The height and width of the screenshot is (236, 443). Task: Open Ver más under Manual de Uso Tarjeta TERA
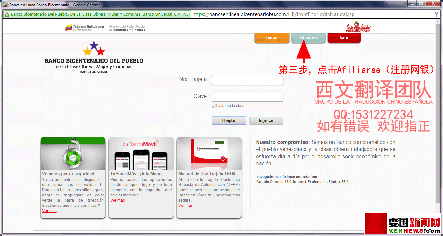186,206
